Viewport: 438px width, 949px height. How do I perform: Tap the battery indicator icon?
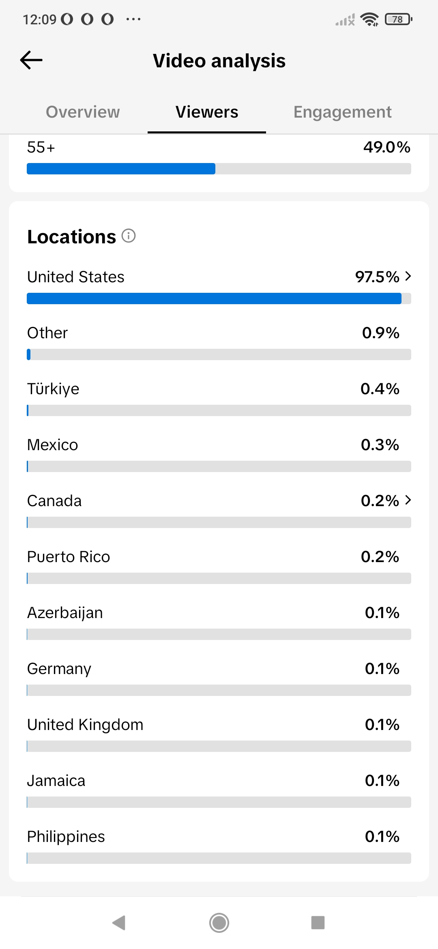point(399,19)
